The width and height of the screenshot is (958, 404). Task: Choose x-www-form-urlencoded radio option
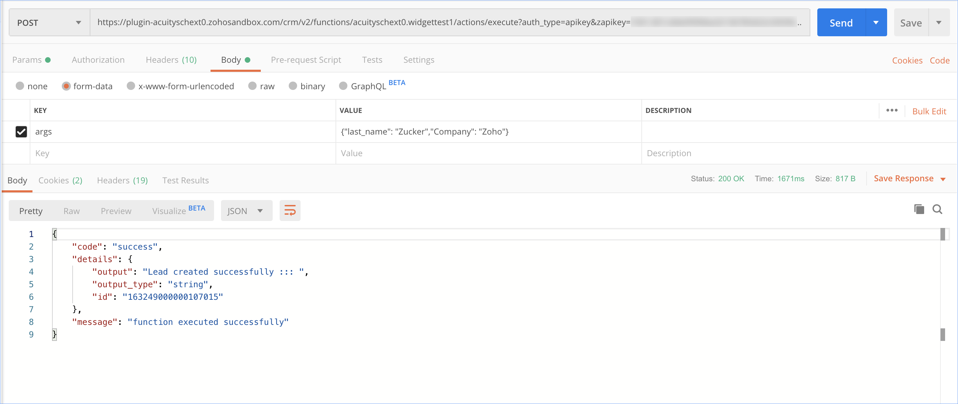[x=131, y=86]
